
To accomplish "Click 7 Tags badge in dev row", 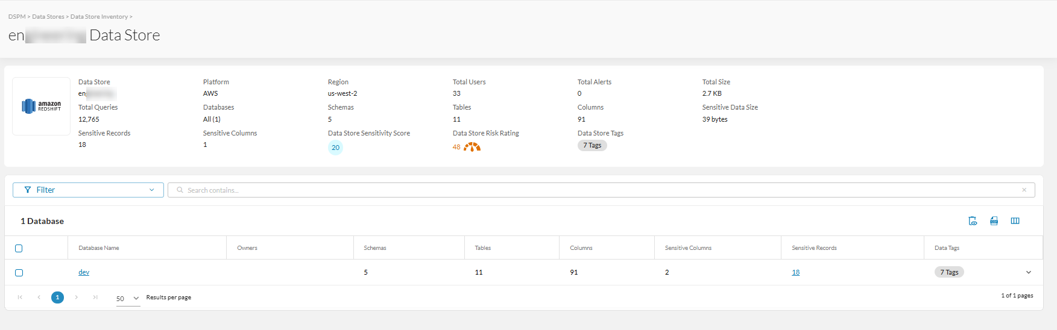I will (949, 272).
